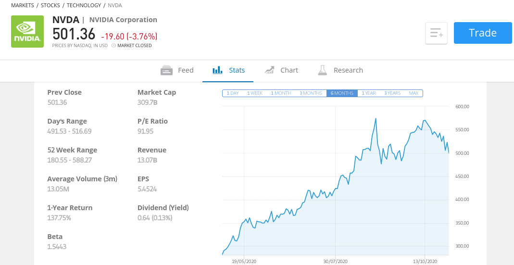
Task: Select the MAX chart range
Action: [414, 93]
